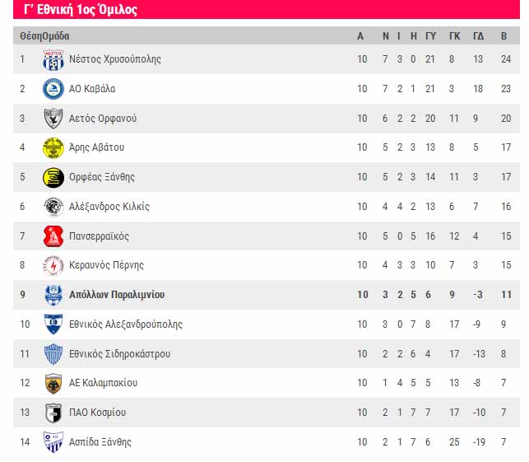Image resolution: width=529 pixels, height=462 pixels.
Task: Click the ΓΔ goal difference column header
Action: tap(478, 35)
